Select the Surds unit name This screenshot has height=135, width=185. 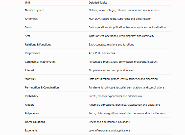coord(28,27)
